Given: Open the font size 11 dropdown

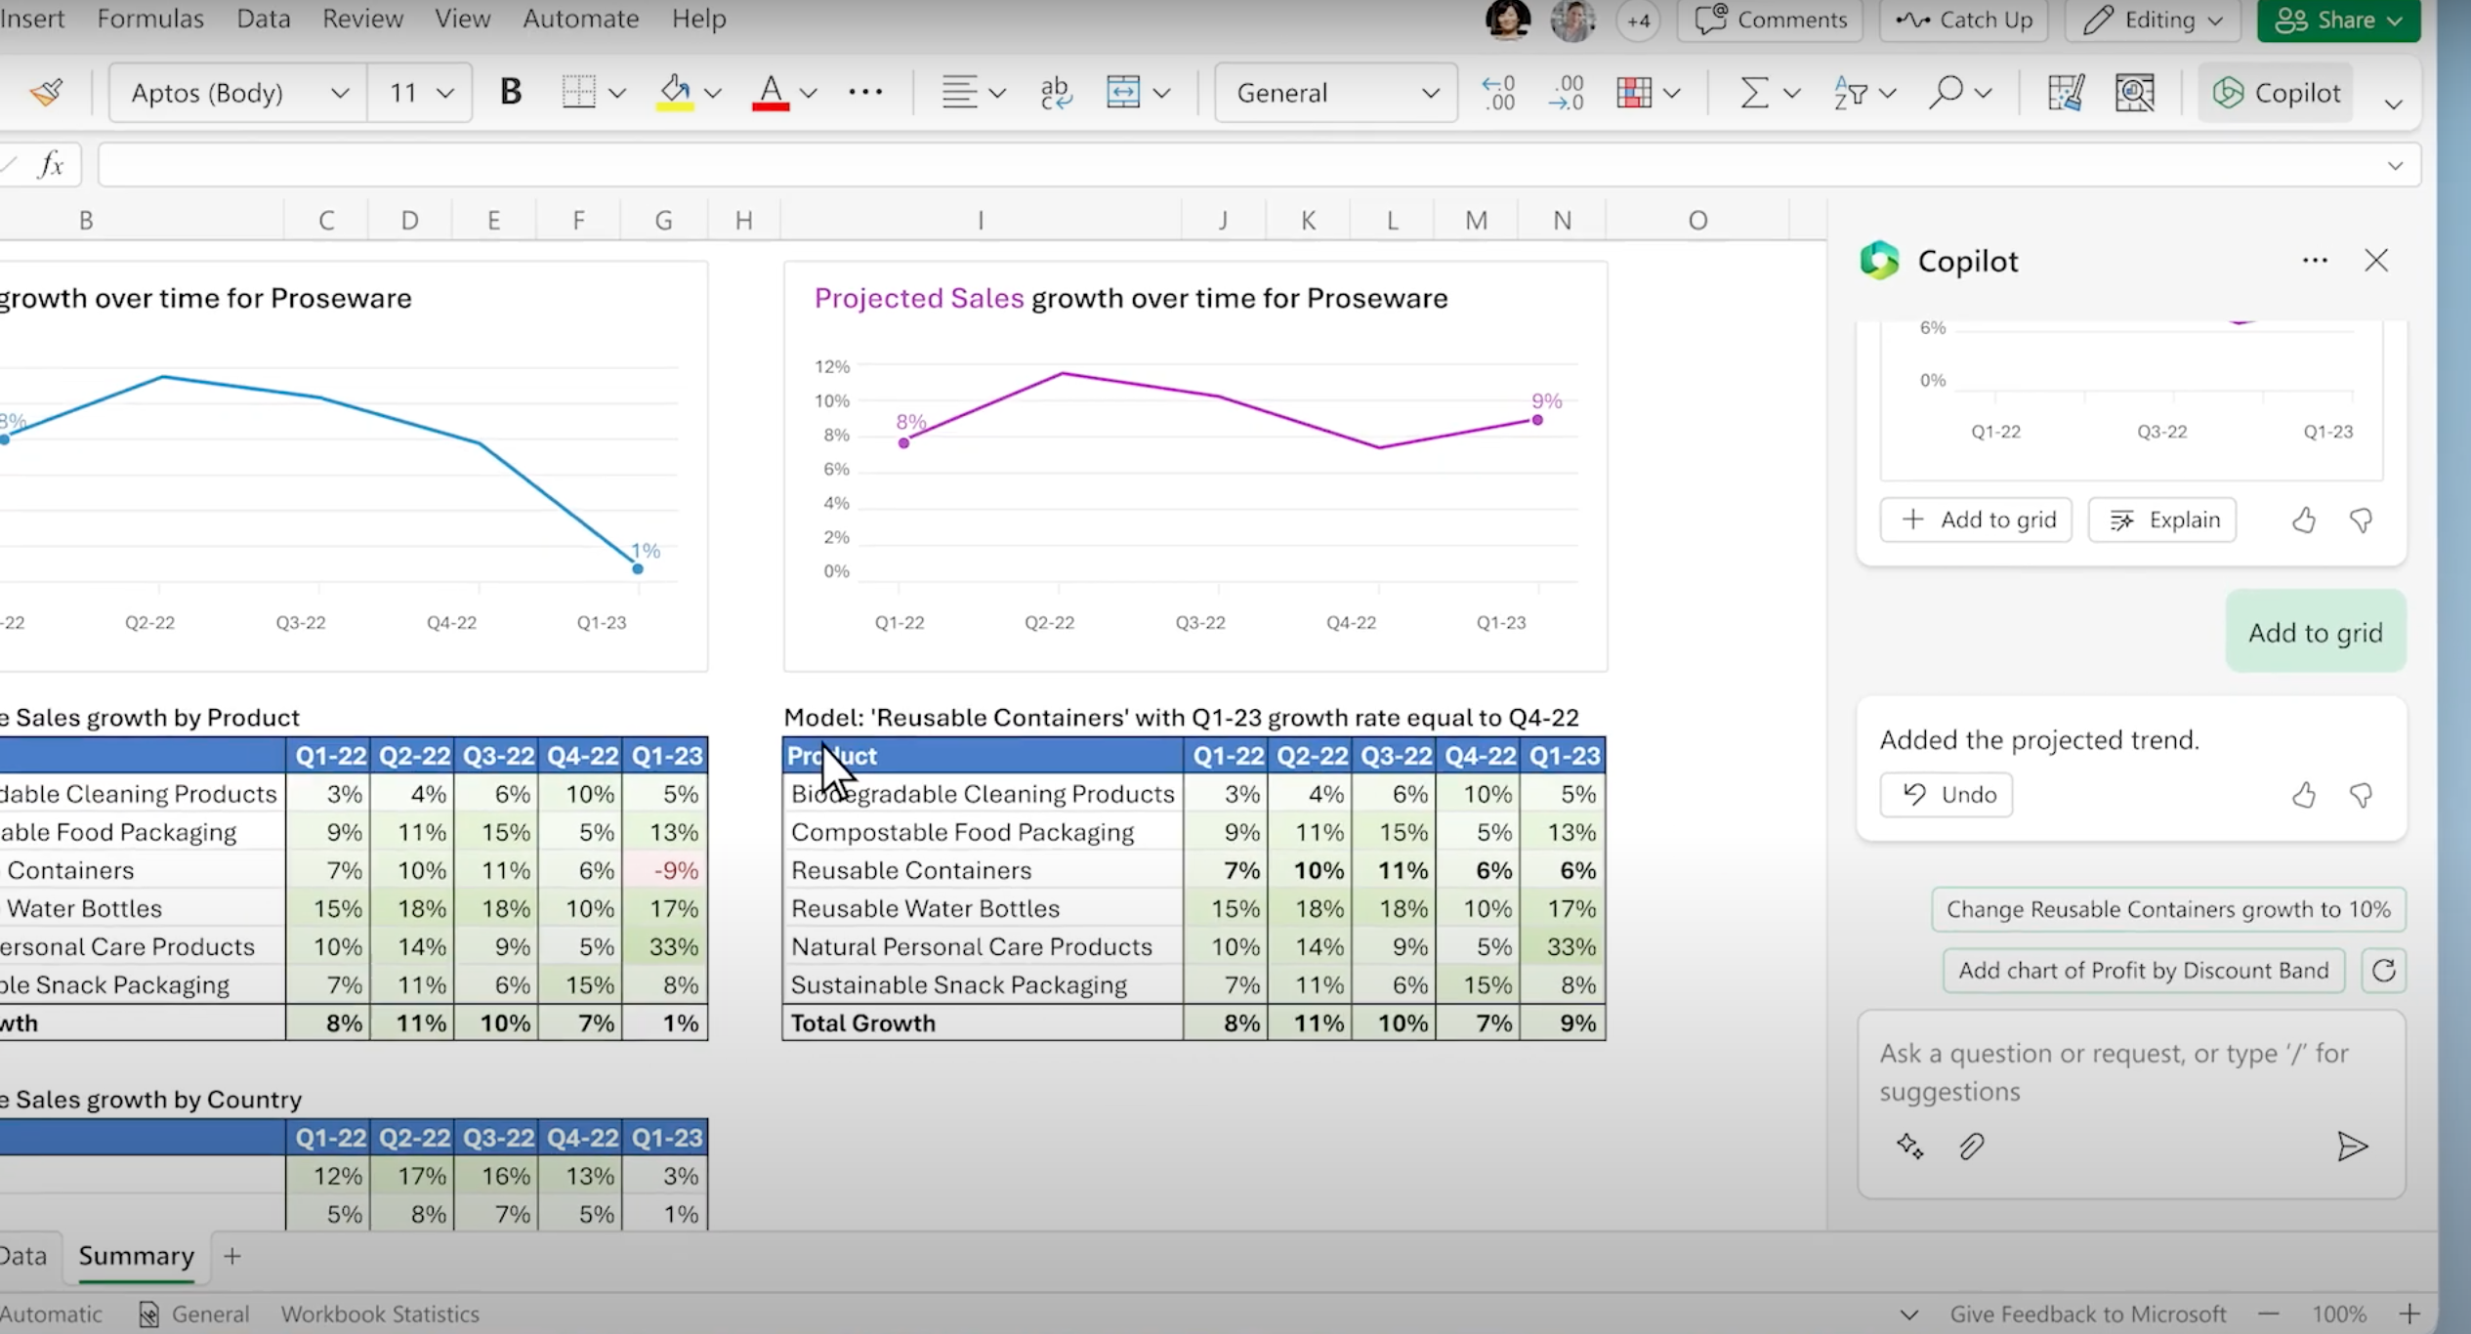Looking at the screenshot, I should pos(421,93).
